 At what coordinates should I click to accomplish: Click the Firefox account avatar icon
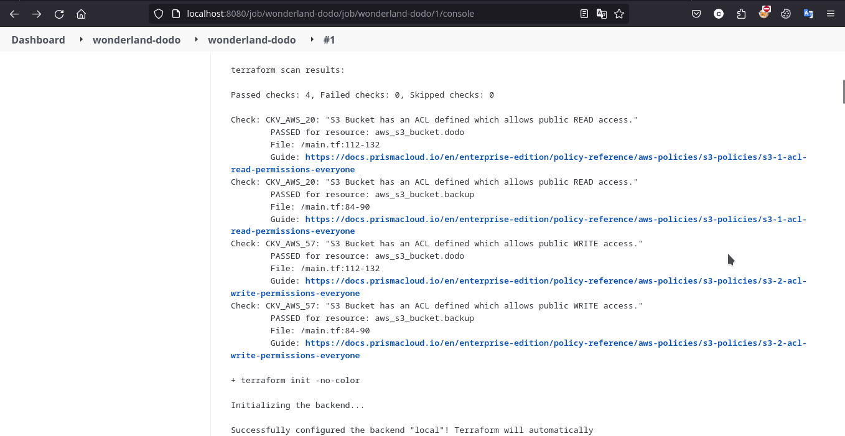[x=719, y=14]
